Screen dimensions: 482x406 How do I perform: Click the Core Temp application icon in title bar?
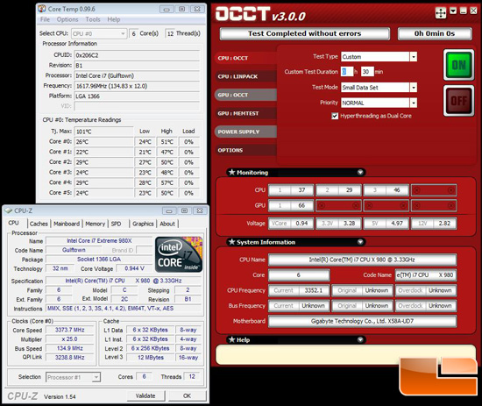(x=42, y=9)
